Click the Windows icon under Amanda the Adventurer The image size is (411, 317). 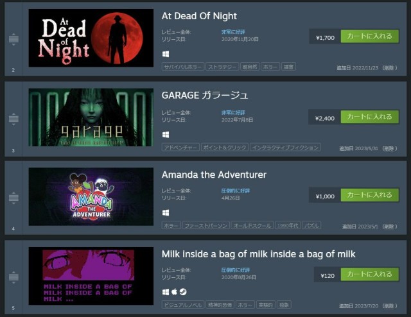point(166,213)
